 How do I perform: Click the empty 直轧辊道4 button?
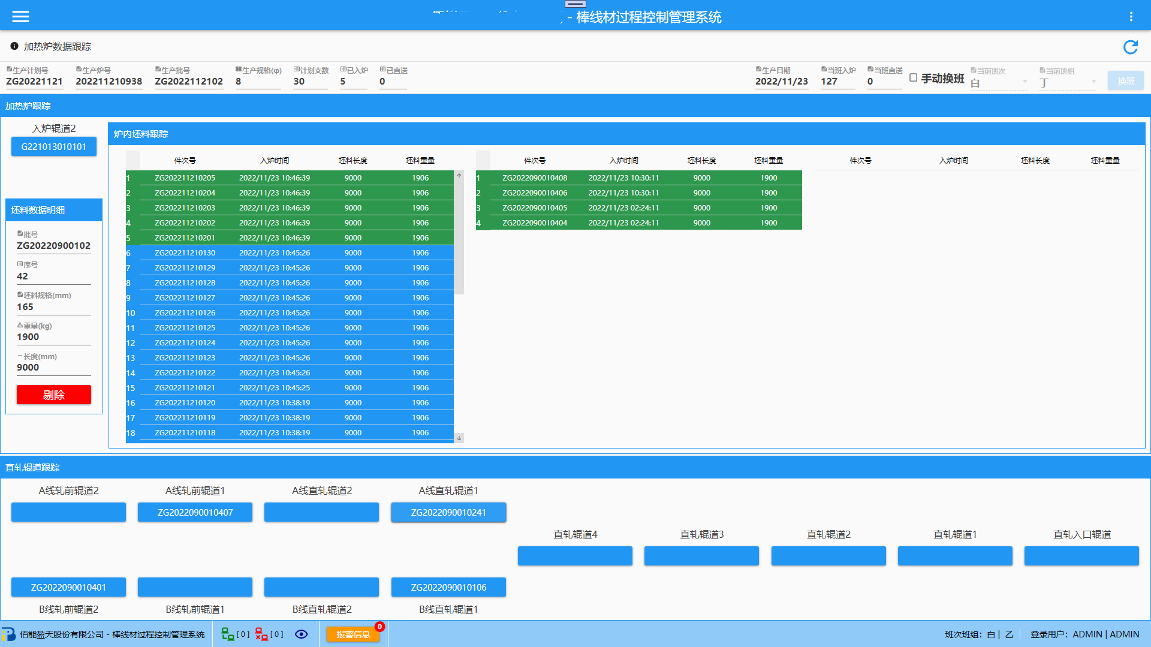pos(575,556)
